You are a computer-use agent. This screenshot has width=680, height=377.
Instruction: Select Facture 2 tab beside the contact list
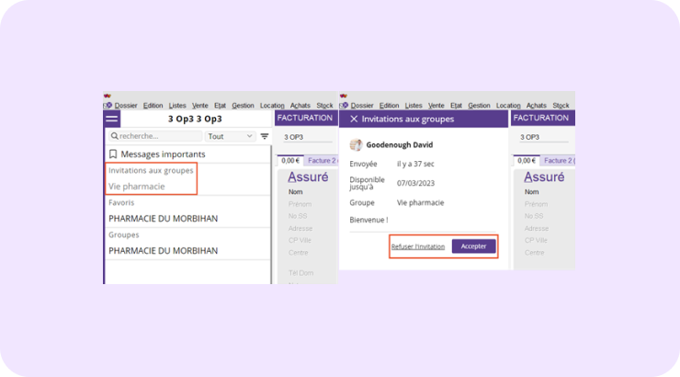(x=322, y=161)
